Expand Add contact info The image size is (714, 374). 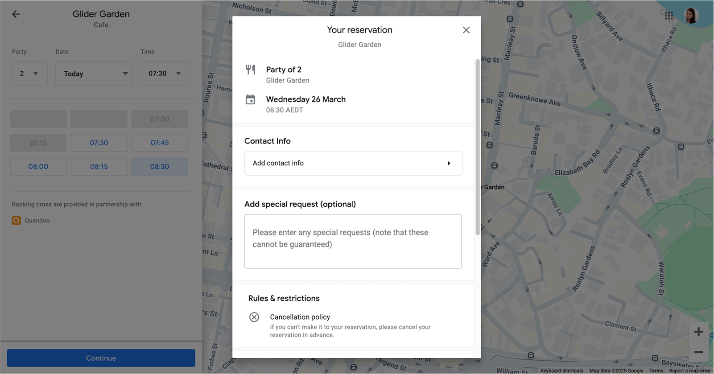[353, 163]
